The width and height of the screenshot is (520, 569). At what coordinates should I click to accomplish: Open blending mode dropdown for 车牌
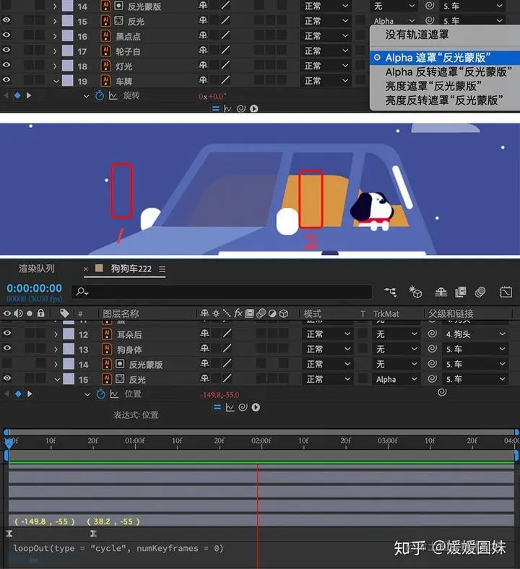(x=326, y=81)
